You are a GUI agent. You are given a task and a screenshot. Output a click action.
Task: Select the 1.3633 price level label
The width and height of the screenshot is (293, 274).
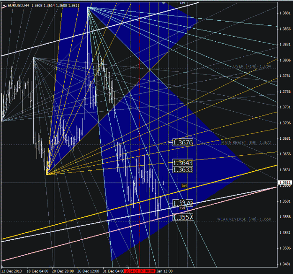(x=182, y=170)
